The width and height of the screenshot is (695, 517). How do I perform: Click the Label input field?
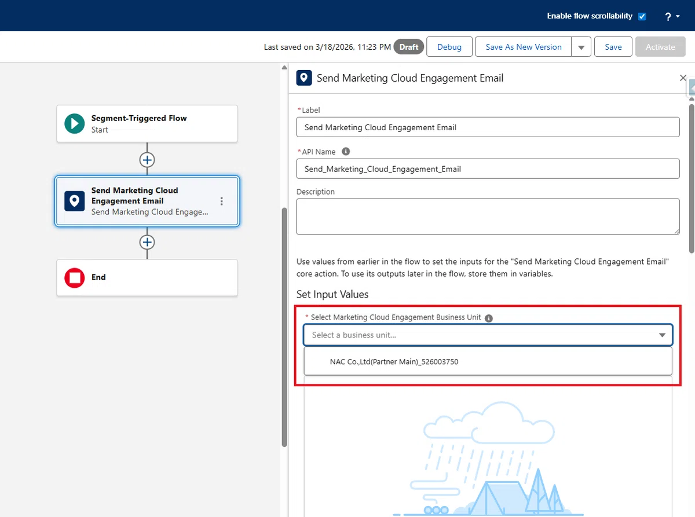coord(488,127)
